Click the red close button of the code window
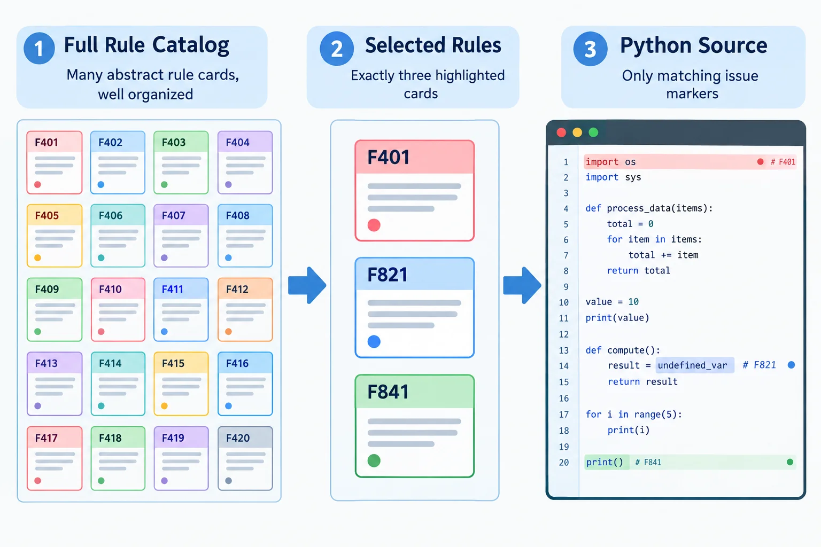The width and height of the screenshot is (821, 547). click(561, 132)
